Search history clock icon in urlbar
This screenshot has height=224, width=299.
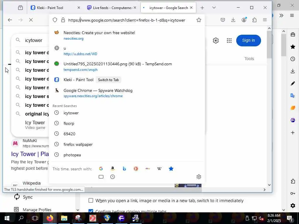112,177
